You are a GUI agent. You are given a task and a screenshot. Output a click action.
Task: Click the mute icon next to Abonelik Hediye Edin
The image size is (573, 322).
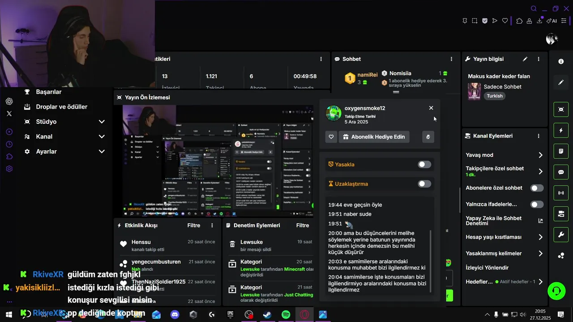click(428, 137)
